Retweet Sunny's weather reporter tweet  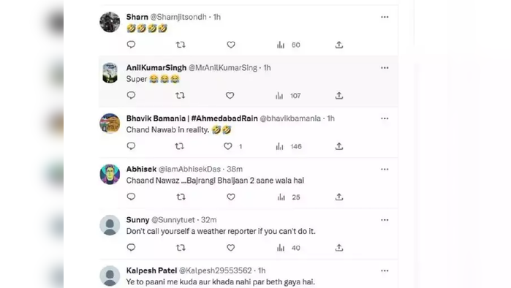tap(181, 248)
